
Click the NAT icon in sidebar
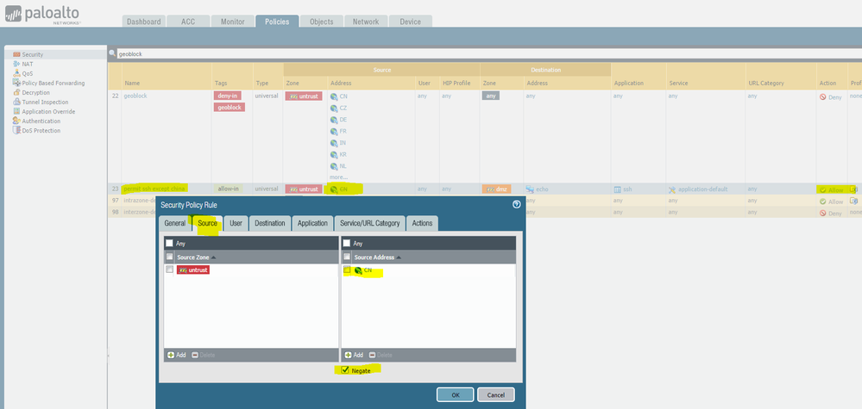point(16,64)
